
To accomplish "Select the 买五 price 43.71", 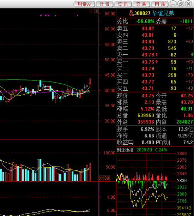I will pos(148,88).
